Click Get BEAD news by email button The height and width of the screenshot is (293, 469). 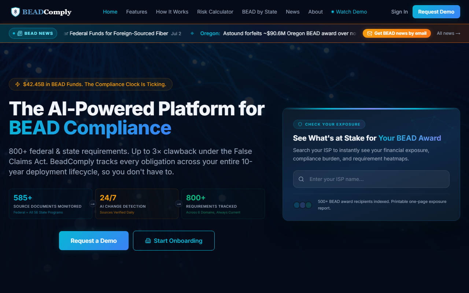pos(397,33)
